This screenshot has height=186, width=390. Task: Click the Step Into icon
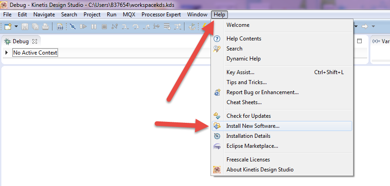point(125,26)
